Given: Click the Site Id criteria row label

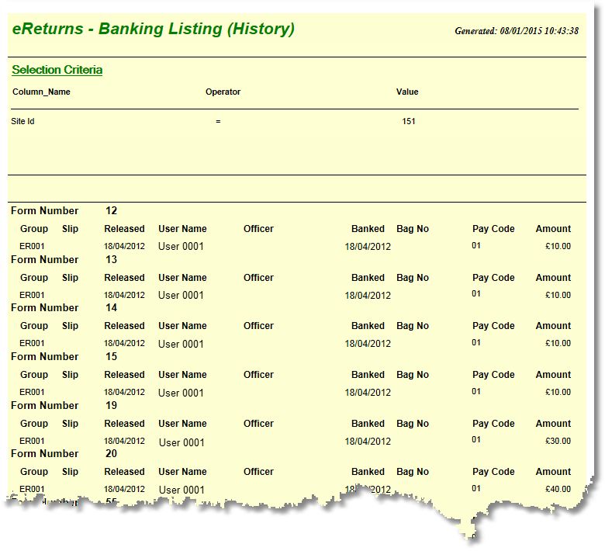Looking at the screenshot, I should coord(22,121).
